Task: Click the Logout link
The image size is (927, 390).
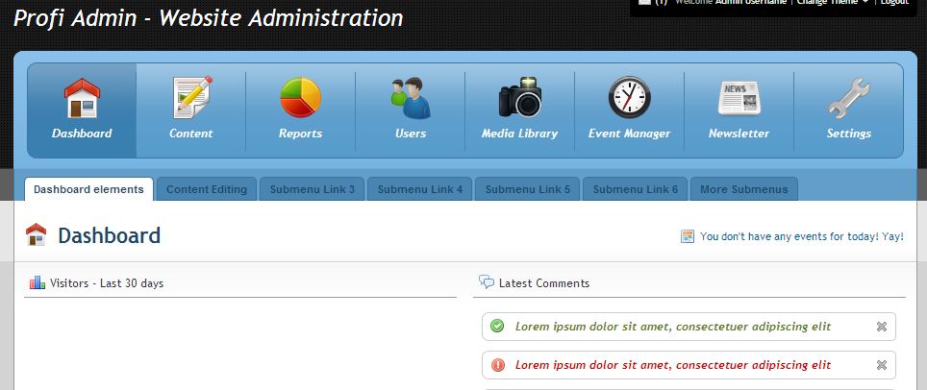Action: click(x=894, y=3)
